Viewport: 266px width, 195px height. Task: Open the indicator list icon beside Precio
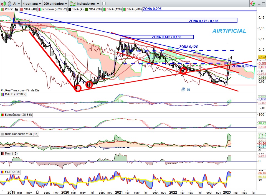16,9
